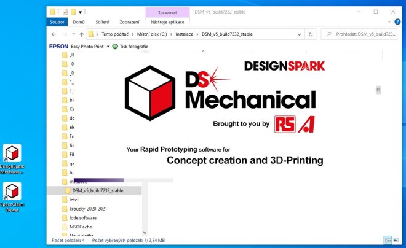
Task: Click the properties icon in the quick access toolbar
Action: coord(65,12)
